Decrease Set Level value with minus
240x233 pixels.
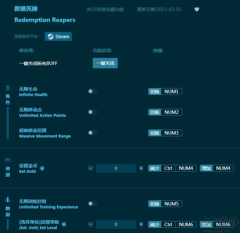[x=90, y=224]
